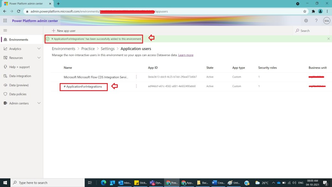The height and width of the screenshot is (187, 332).
Task: Click into the Search box
Action: pos(311,31)
